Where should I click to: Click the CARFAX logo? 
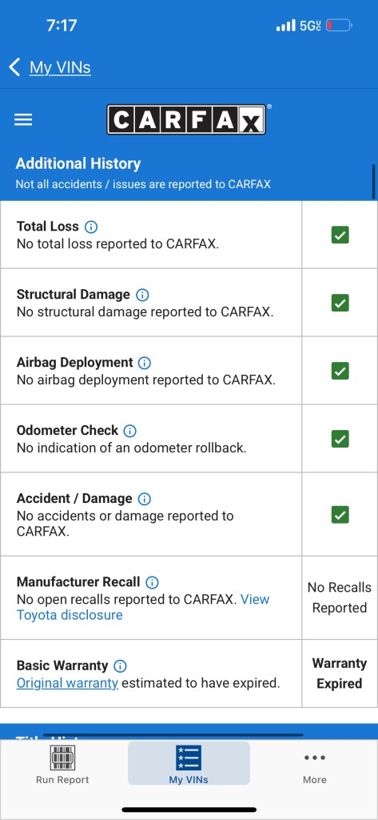186,120
